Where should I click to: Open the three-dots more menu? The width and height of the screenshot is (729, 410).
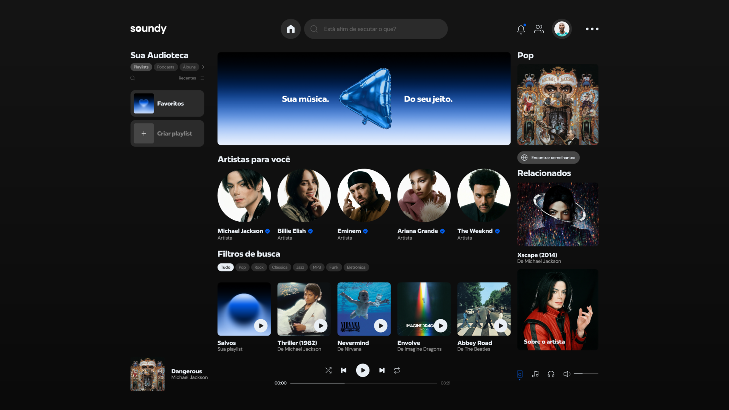coord(592,29)
